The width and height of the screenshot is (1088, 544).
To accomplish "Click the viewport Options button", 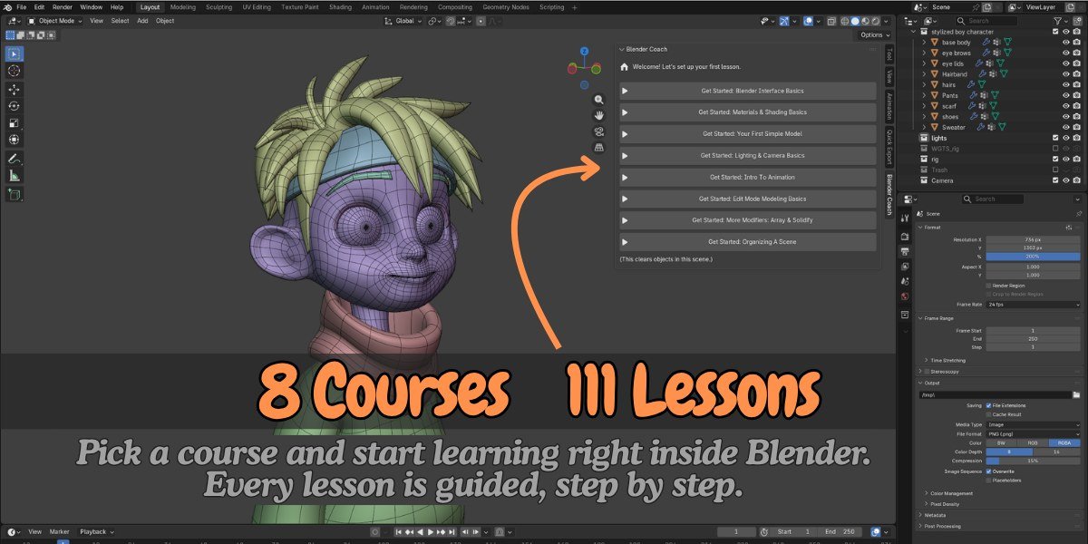I will click(874, 34).
